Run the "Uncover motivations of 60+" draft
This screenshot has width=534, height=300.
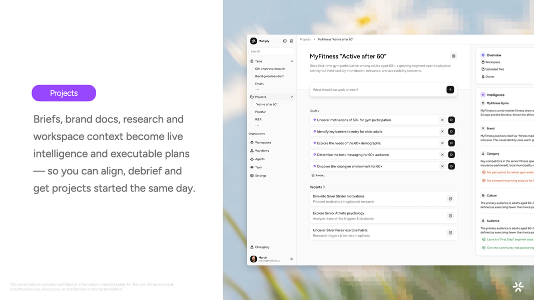click(x=451, y=119)
